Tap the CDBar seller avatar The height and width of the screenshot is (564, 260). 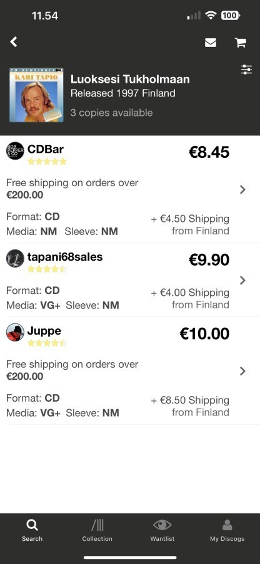15,150
